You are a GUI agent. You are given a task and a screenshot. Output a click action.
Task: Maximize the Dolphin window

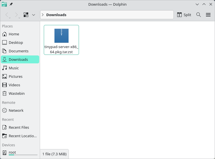point(204,5)
